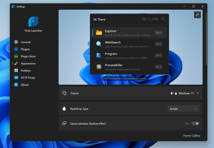
Task: Click the Appearance paintbrush icon
Action: (16, 63)
